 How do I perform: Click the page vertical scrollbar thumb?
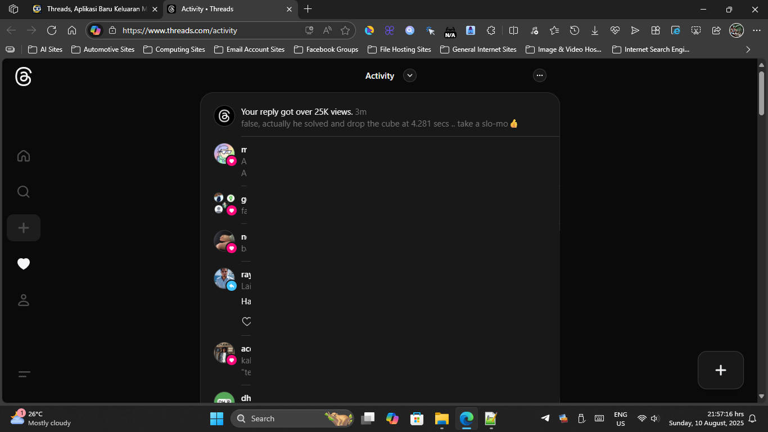[762, 93]
